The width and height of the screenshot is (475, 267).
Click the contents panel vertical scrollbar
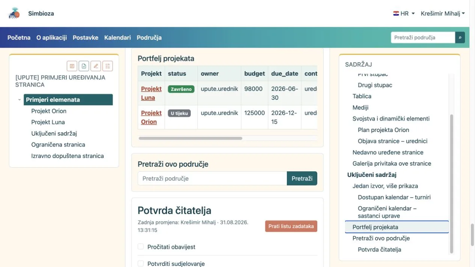[x=451, y=184]
